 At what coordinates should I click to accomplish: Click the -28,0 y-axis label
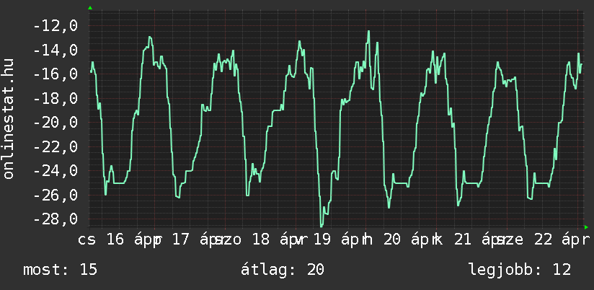click(x=56, y=219)
